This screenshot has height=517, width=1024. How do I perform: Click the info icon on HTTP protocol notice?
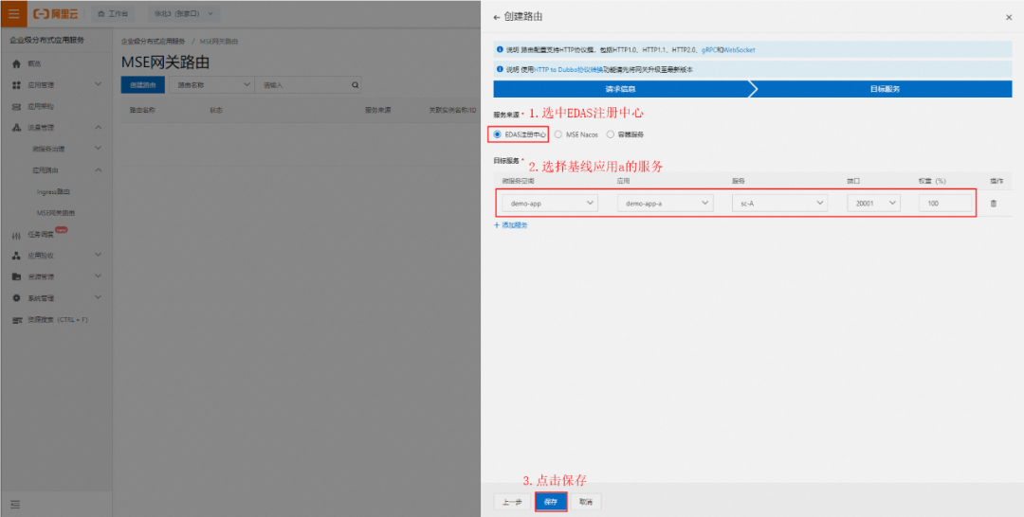pos(501,49)
